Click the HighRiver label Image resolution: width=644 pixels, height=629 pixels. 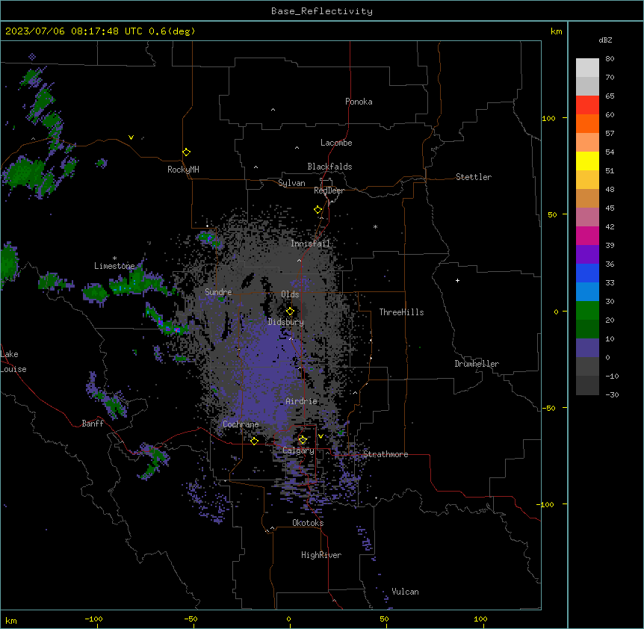click(321, 555)
